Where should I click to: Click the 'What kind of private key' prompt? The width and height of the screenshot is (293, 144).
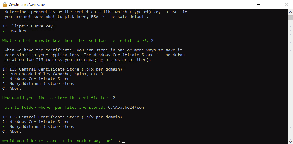click(76, 40)
